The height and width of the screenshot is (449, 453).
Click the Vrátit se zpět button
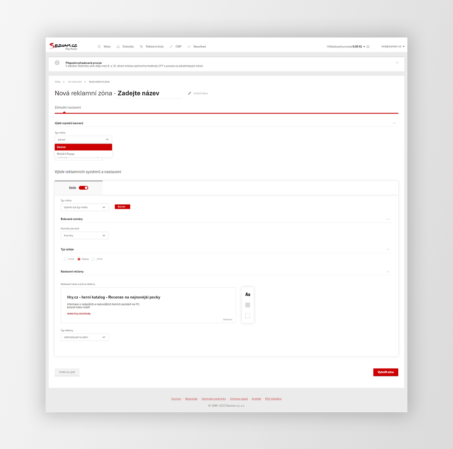67,372
